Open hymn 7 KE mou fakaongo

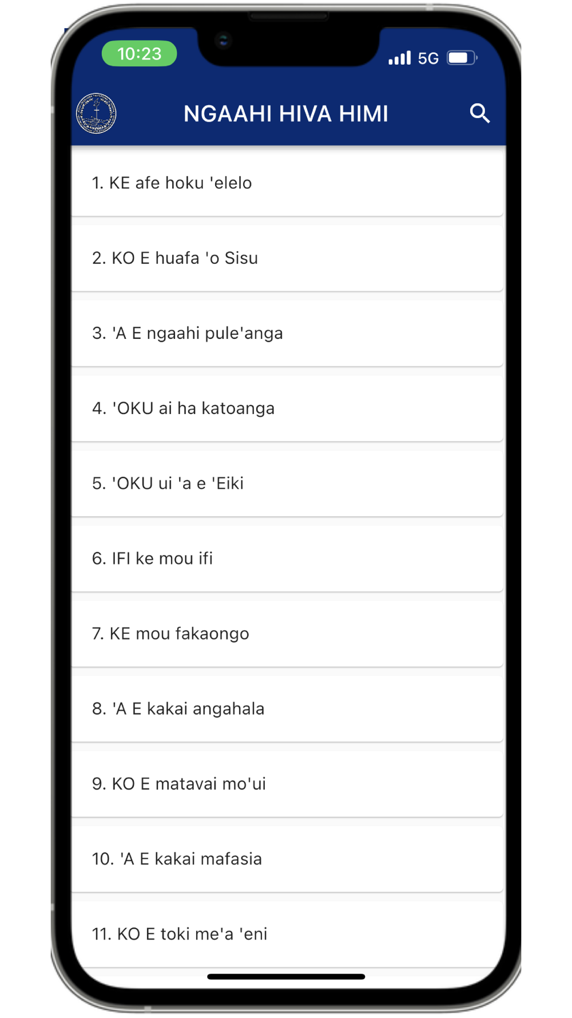point(287,633)
